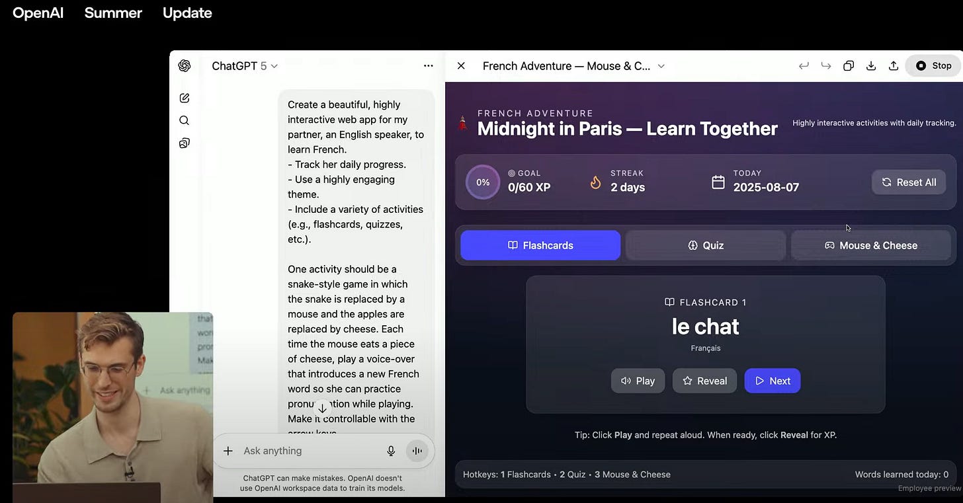Click the undo arrow in canvas toolbar
This screenshot has height=503, width=963.
click(804, 65)
